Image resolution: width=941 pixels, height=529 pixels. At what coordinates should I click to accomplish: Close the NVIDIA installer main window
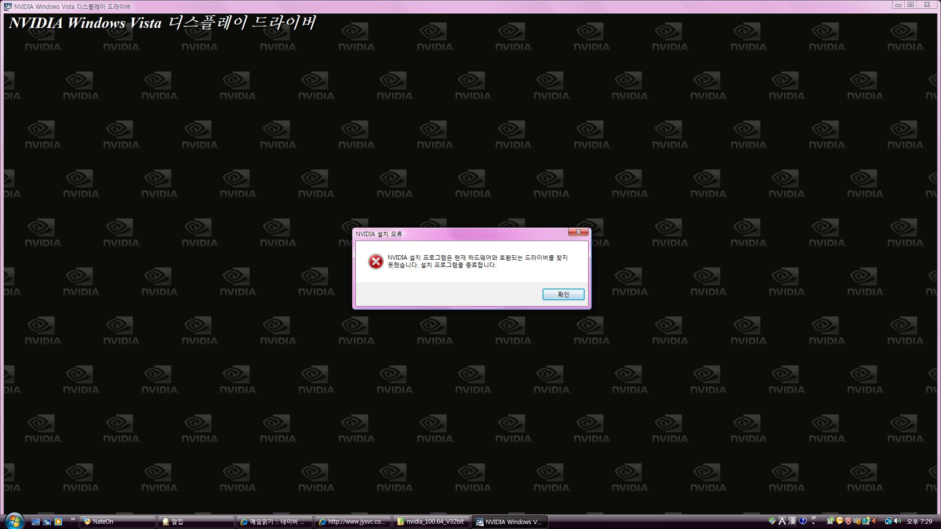coord(927,4)
